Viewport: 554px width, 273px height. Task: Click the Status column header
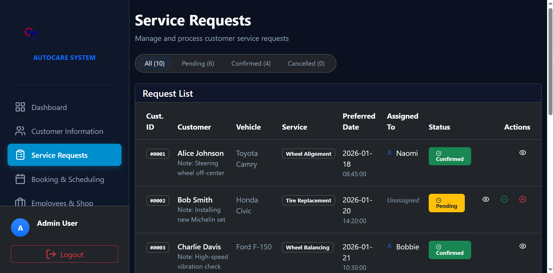pos(439,127)
